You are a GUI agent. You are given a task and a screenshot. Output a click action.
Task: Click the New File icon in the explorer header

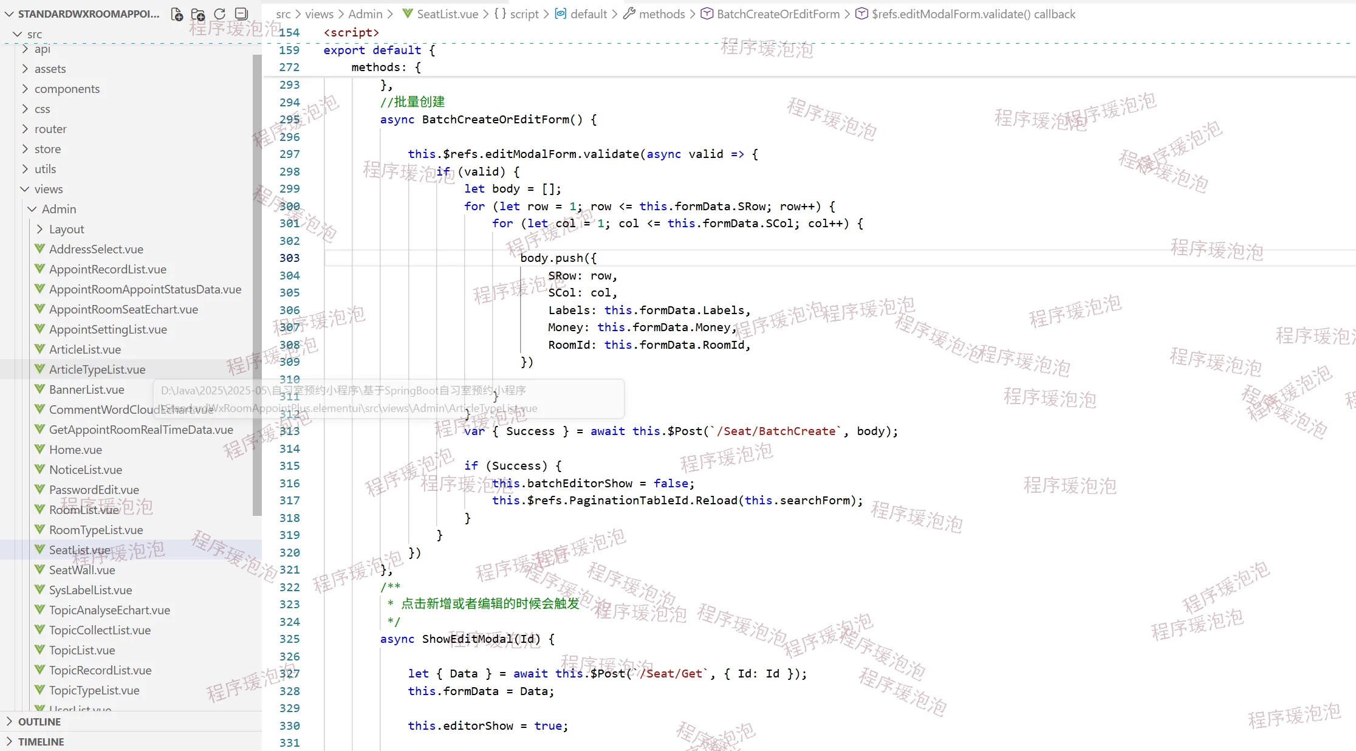point(177,14)
